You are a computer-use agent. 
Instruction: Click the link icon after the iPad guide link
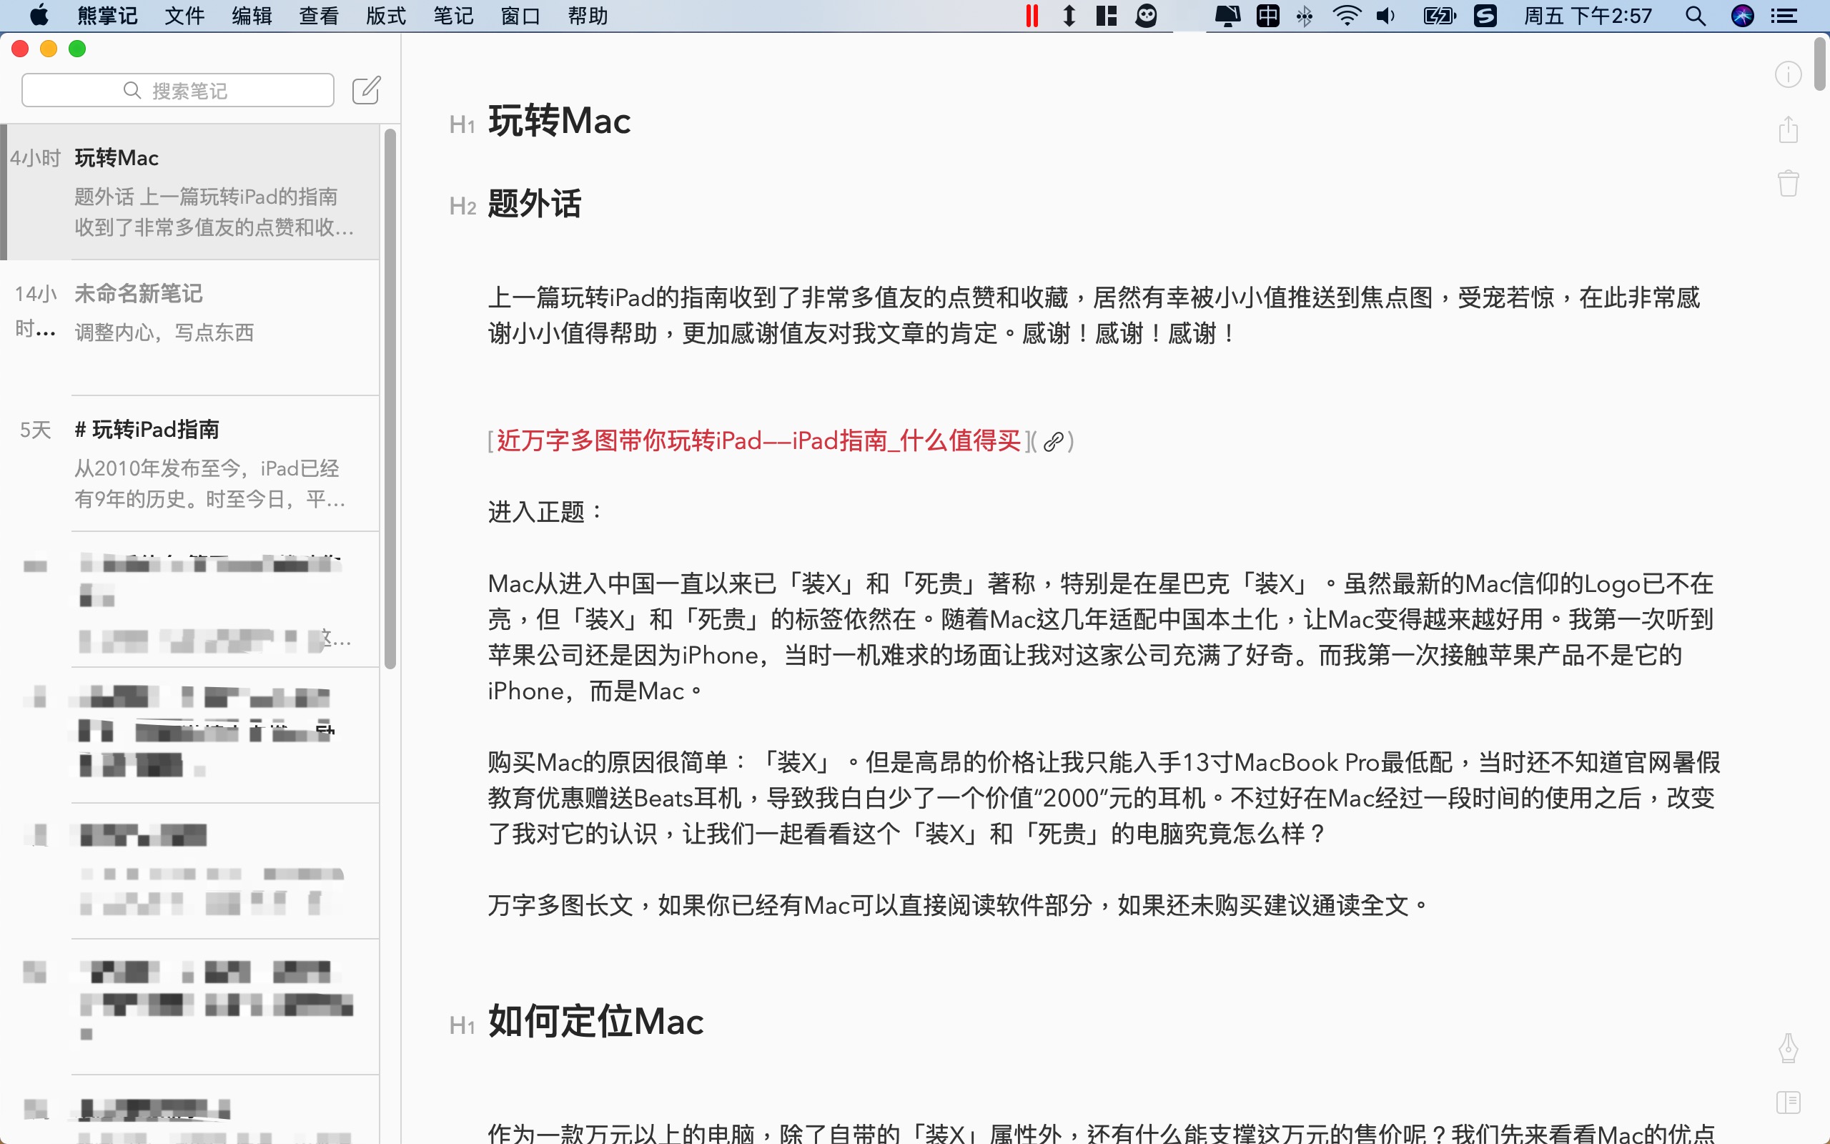tap(1053, 442)
